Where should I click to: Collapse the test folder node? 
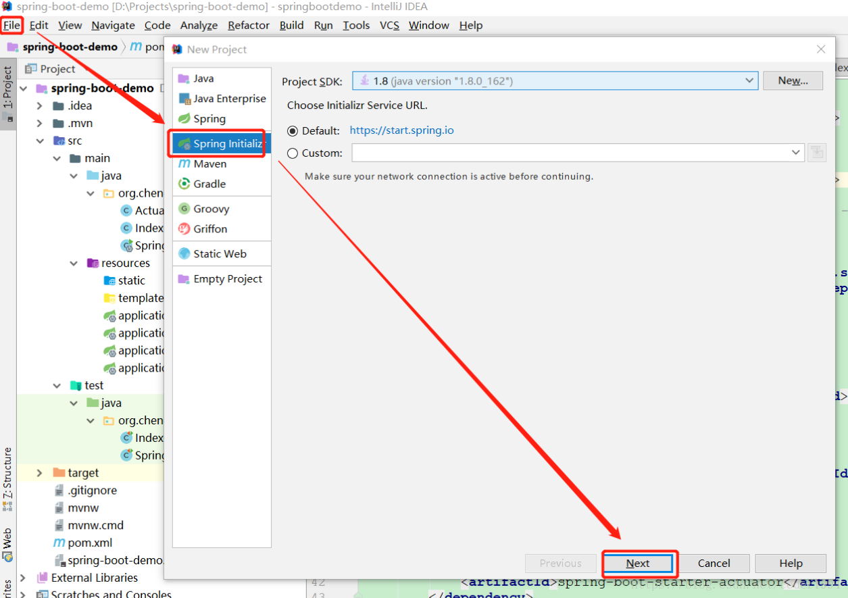click(57, 385)
